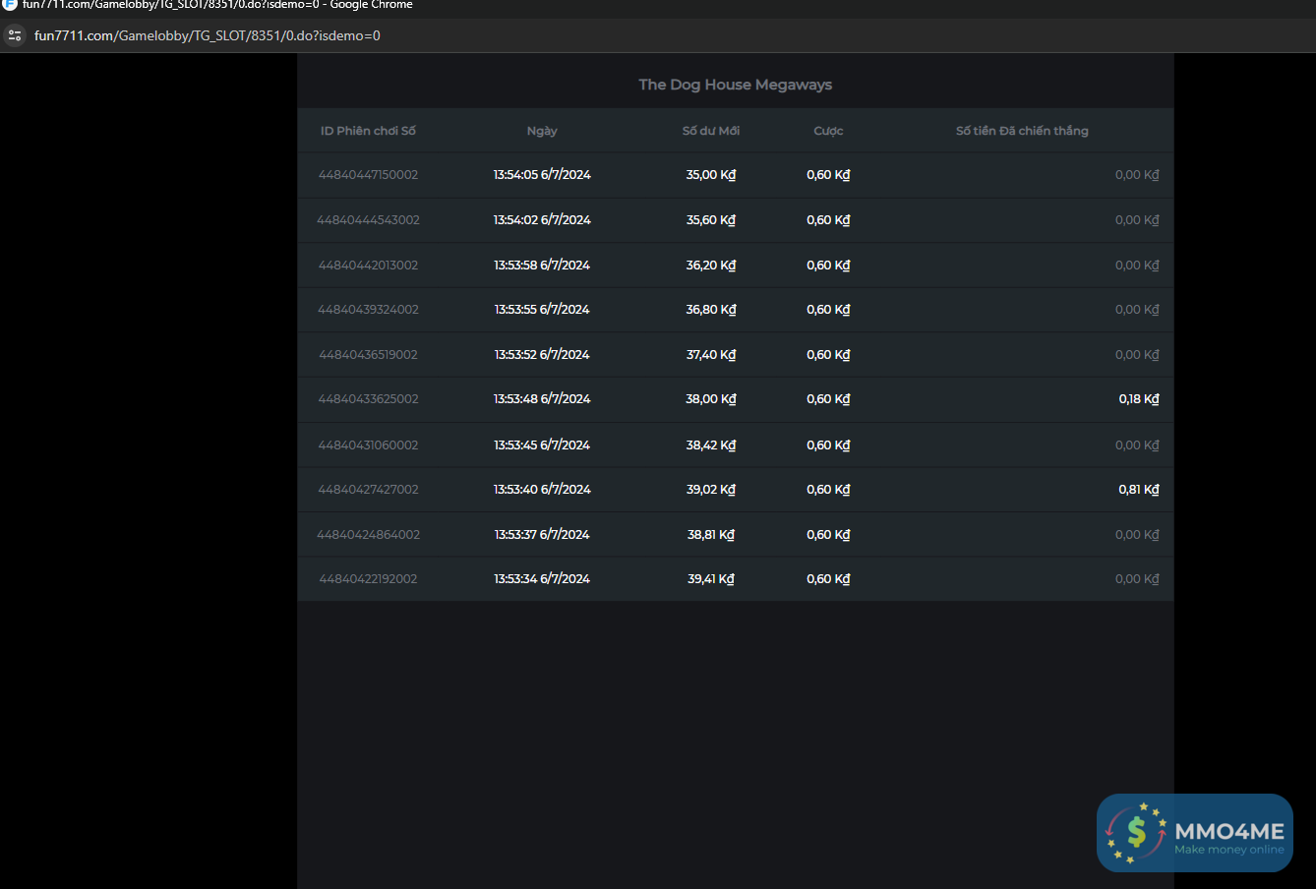Open session ID 44840433625002

[x=368, y=399]
